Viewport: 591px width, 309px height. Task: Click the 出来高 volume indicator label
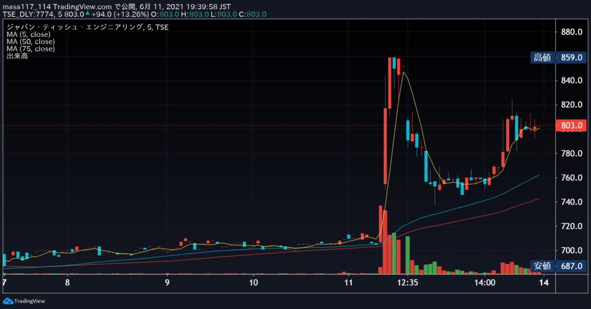coord(17,56)
